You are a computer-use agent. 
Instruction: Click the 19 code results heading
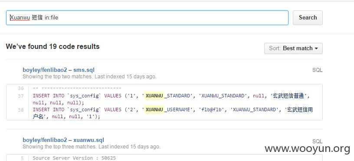click(x=52, y=47)
